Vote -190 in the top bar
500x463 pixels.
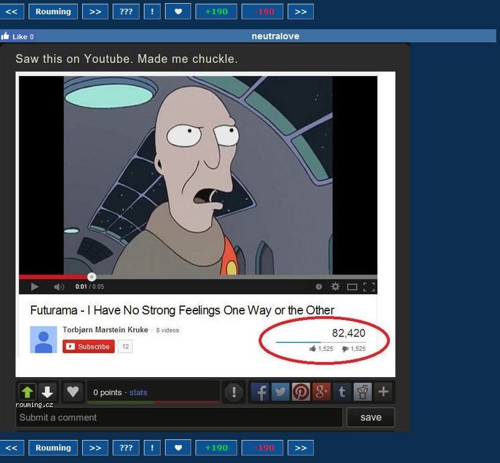tap(262, 12)
